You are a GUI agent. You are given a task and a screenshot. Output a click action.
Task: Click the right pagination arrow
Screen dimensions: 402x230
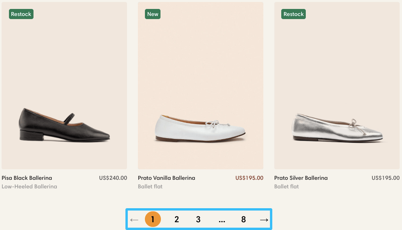tap(264, 219)
